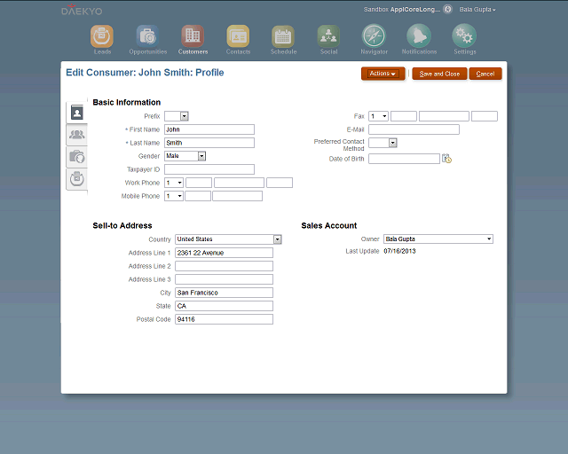The image size is (568, 454).
Task: Click Address Line 1 field
Action: (224, 253)
